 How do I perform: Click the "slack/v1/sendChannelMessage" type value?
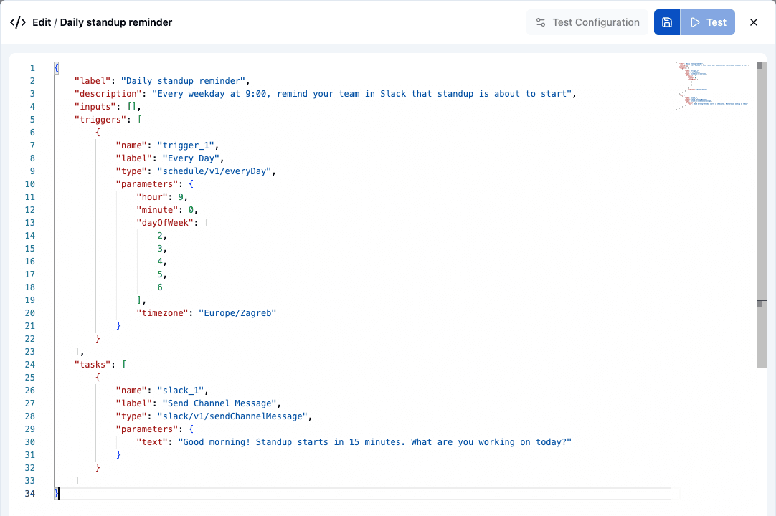tap(232, 416)
